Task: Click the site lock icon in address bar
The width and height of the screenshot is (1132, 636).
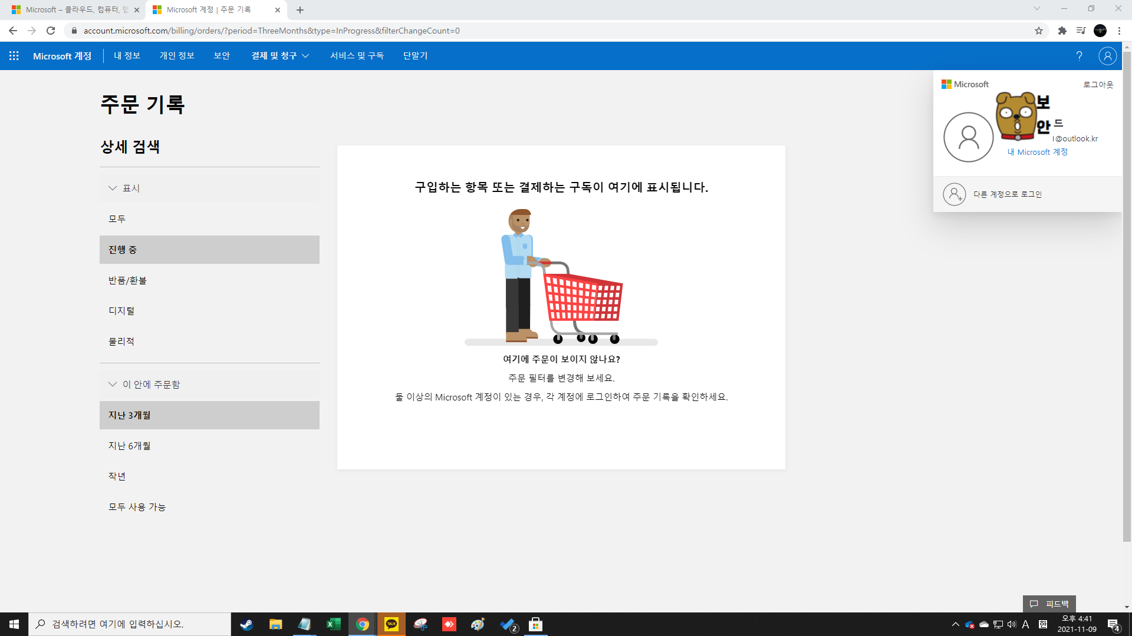Action: pyautogui.click(x=74, y=31)
